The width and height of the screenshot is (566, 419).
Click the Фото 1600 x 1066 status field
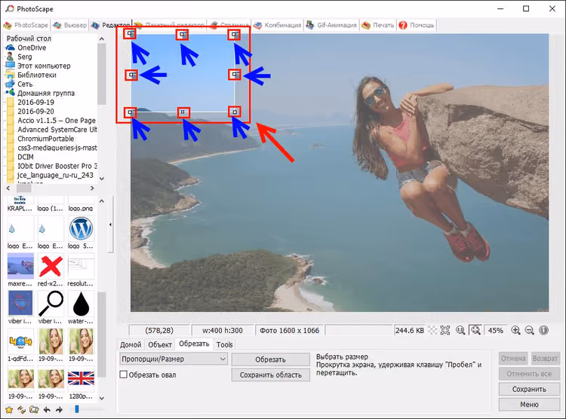click(x=290, y=330)
